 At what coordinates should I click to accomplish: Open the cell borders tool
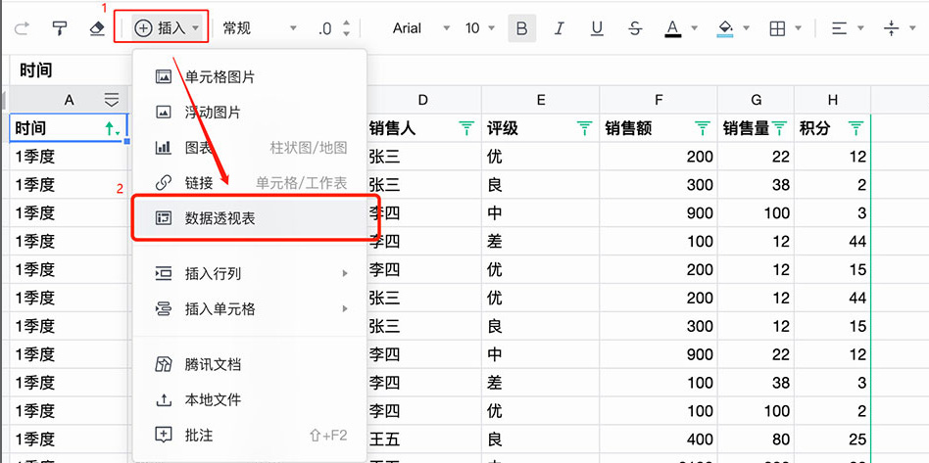(x=778, y=28)
